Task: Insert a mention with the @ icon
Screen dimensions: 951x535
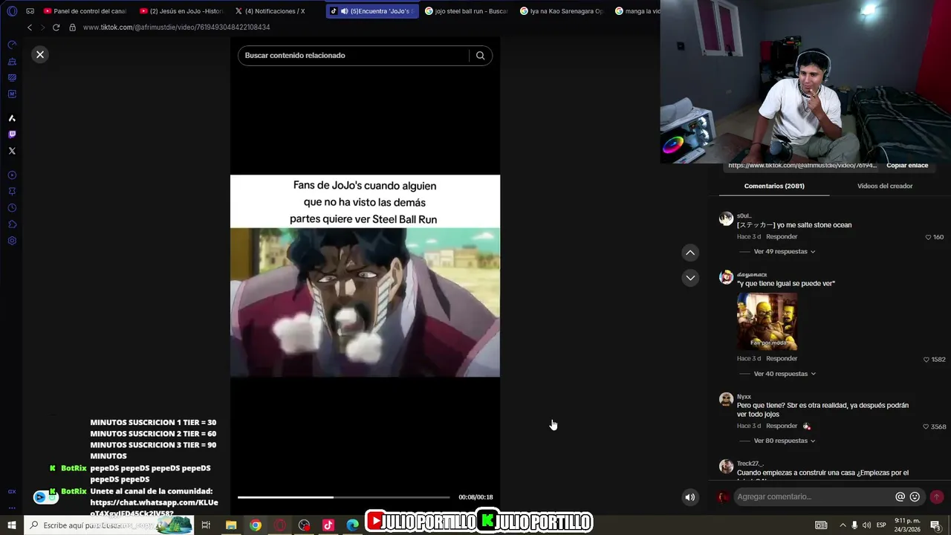Action: coord(900,497)
